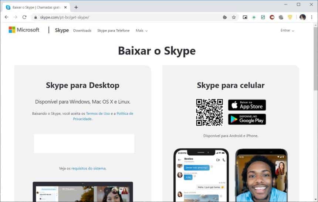Bookmark this page with the star icon
This screenshot has height=202, width=318.
pos(234,17)
